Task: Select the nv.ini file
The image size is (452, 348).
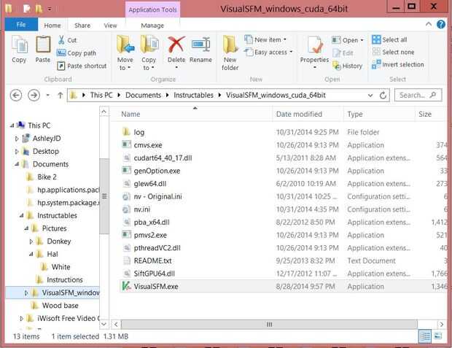Action: 142,209
